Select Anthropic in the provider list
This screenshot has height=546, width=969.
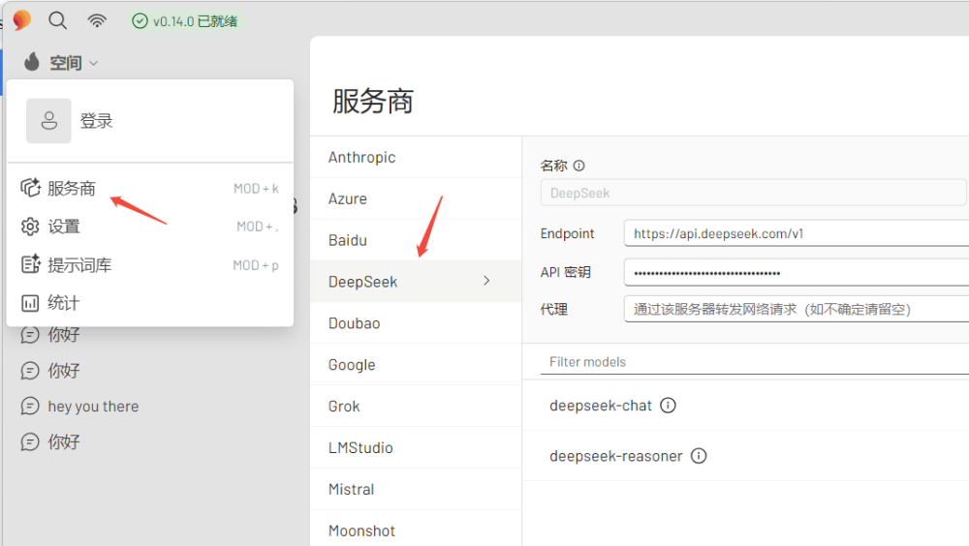click(362, 157)
